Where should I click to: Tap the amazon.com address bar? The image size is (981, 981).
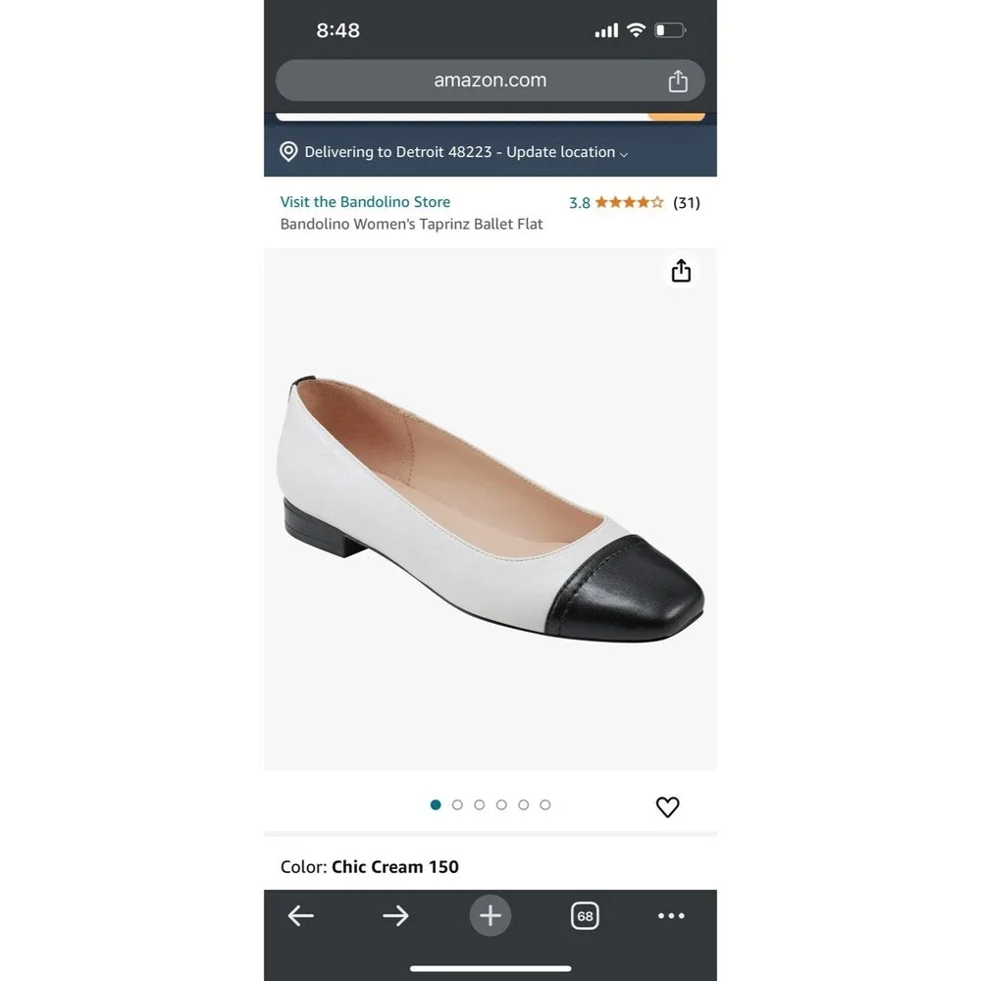pyautogui.click(x=490, y=80)
